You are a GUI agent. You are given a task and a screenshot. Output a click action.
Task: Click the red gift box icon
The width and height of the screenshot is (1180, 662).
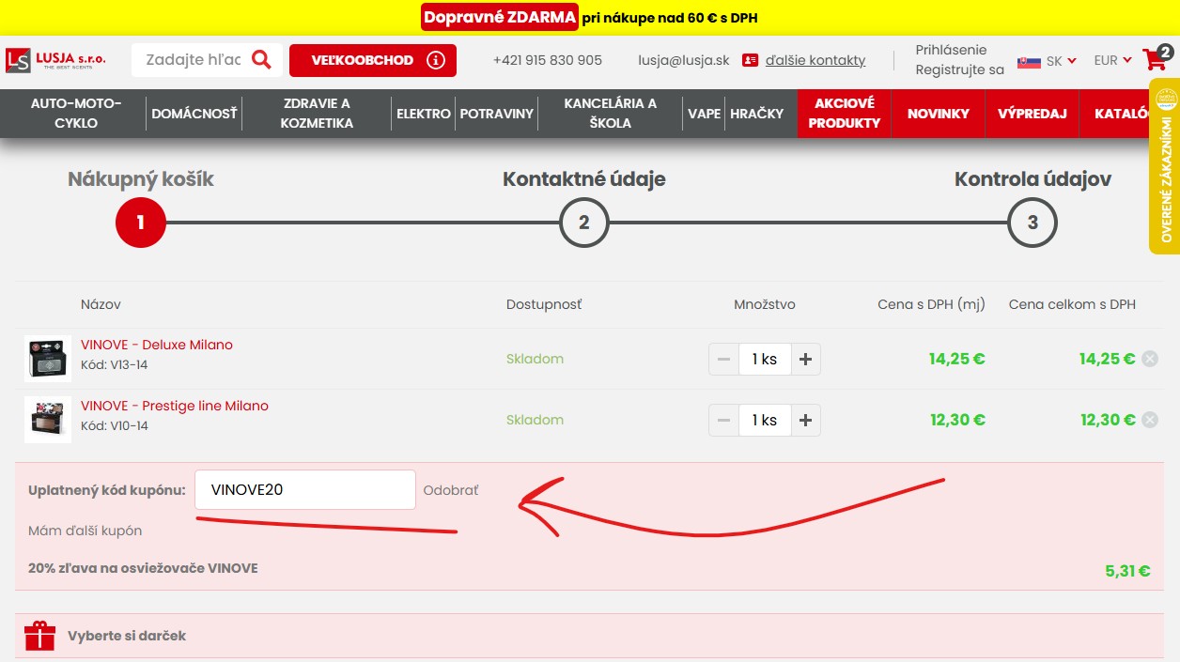pyautogui.click(x=40, y=636)
